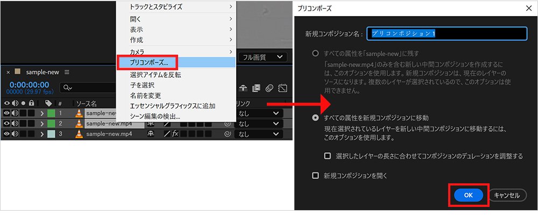
Task: Click OK in プリコンポーズ dialog
Action: [469, 195]
